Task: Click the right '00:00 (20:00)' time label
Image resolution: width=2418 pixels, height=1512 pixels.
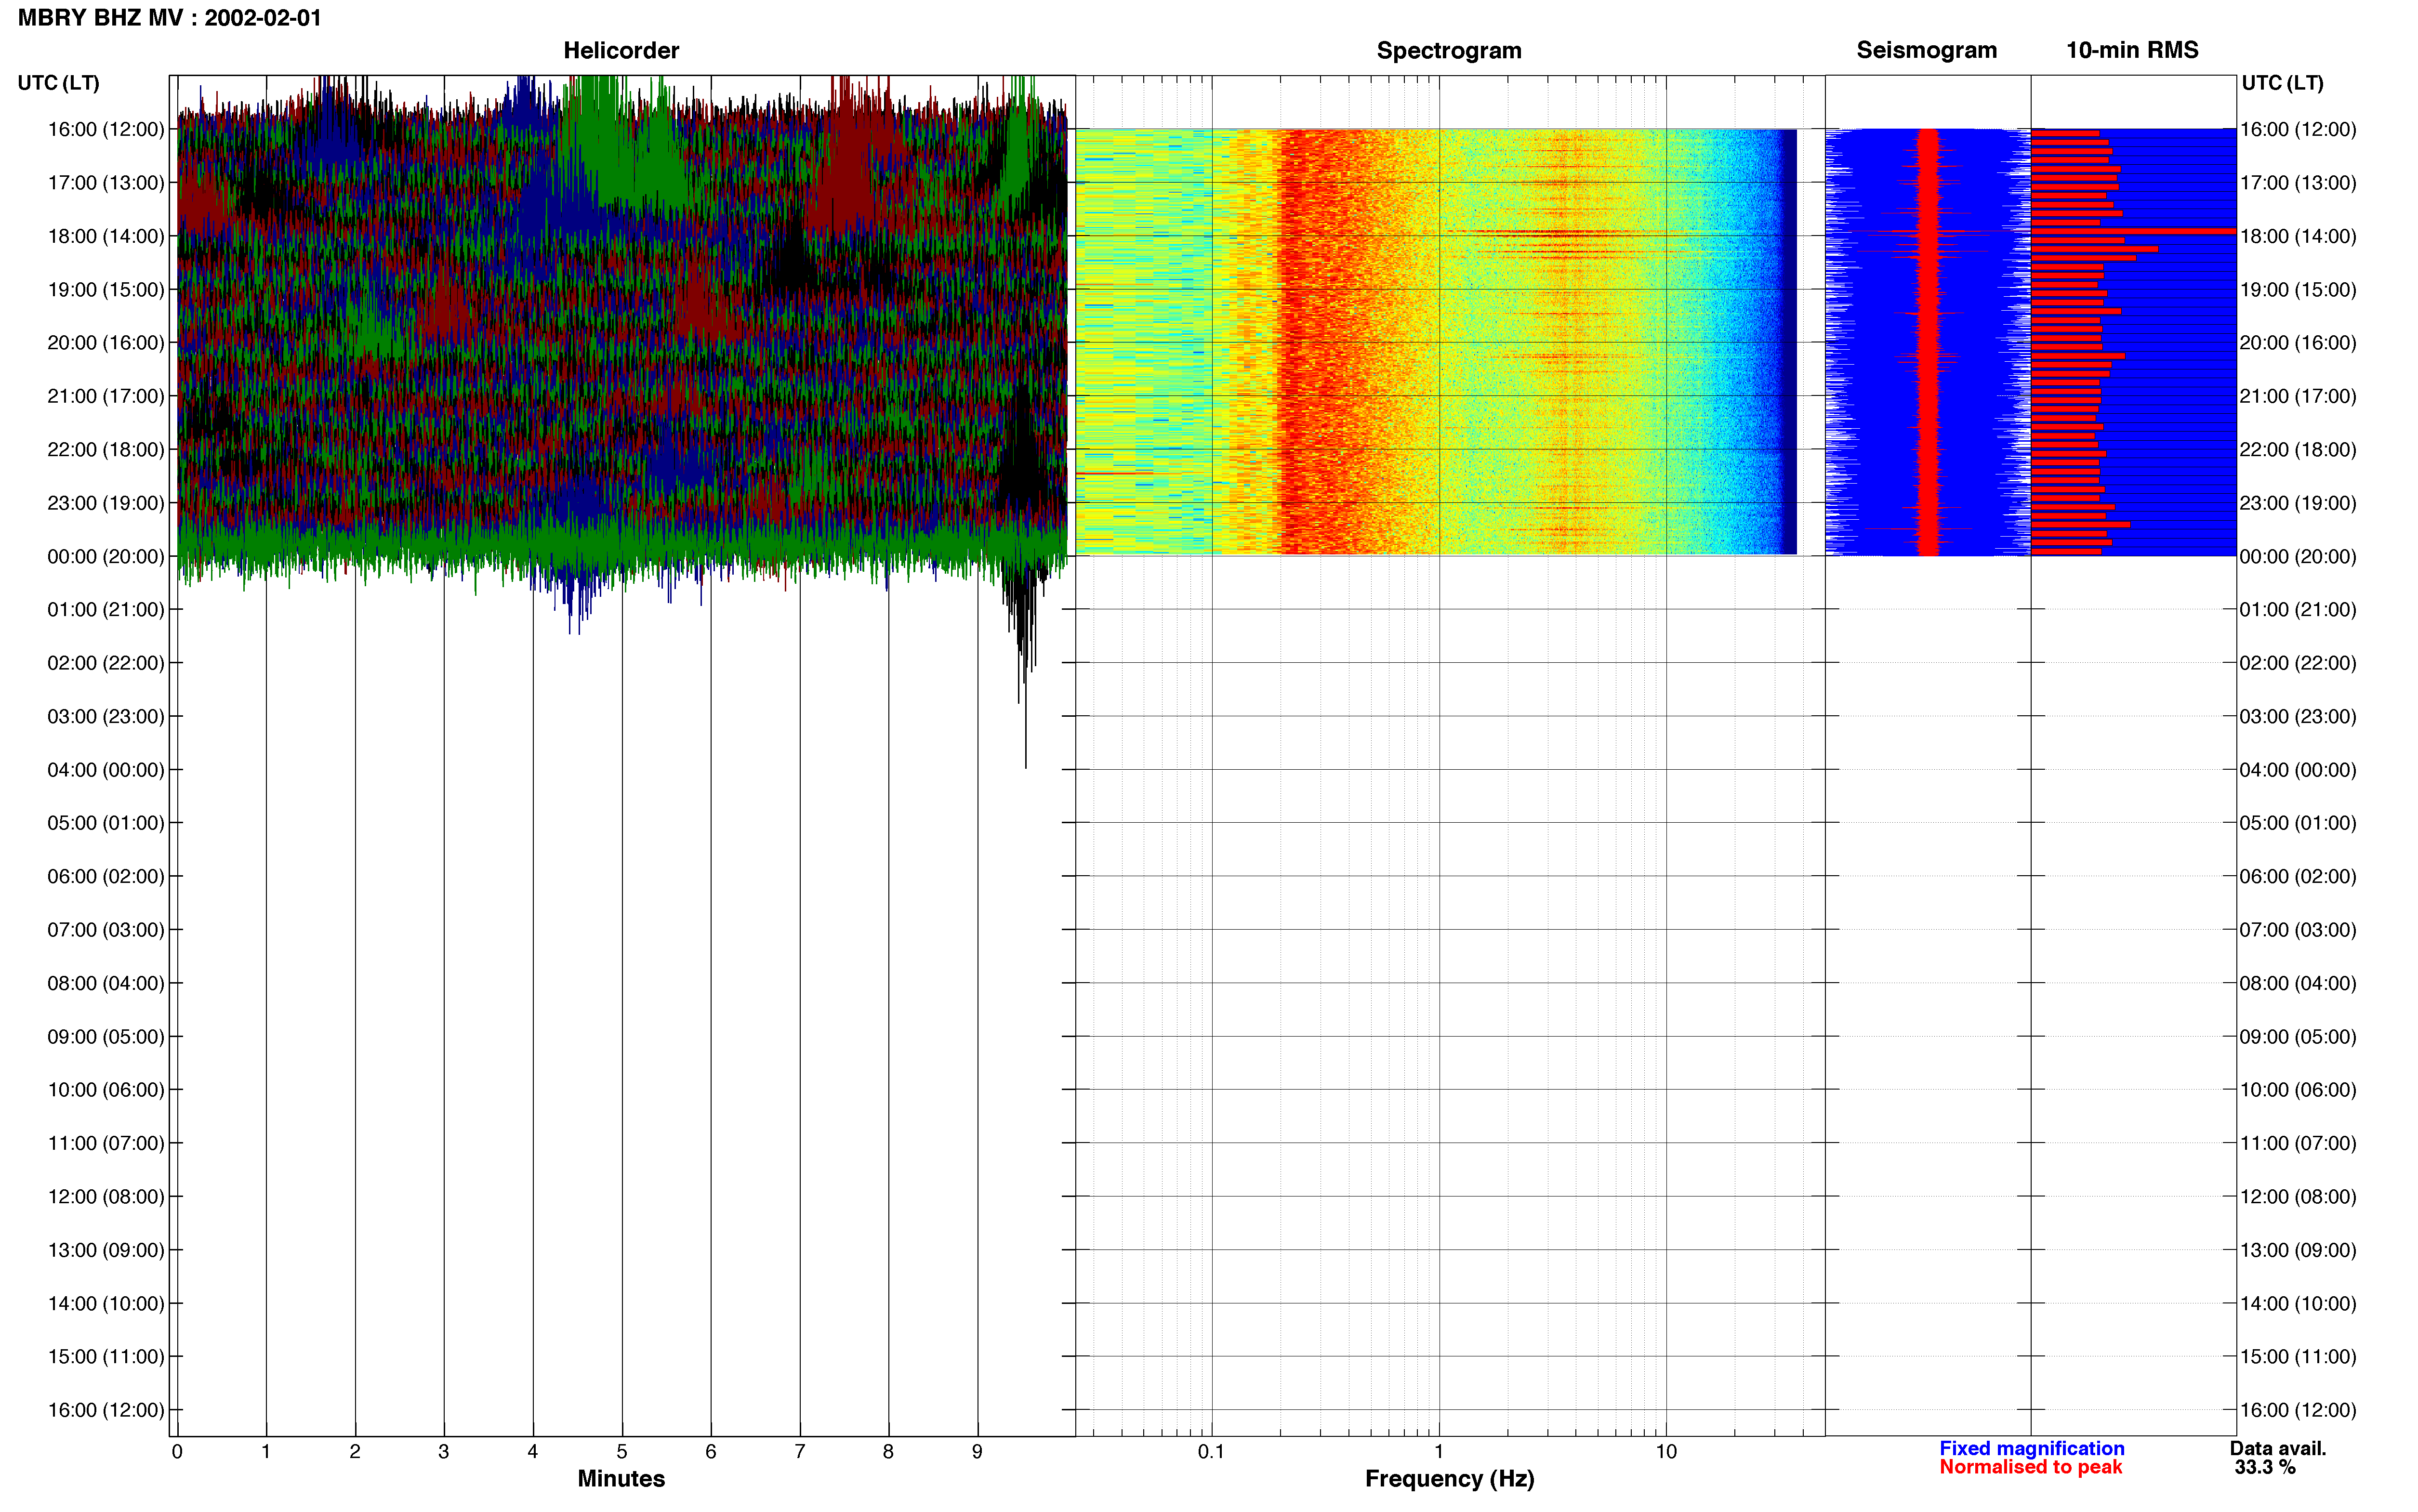Action: 2298,556
